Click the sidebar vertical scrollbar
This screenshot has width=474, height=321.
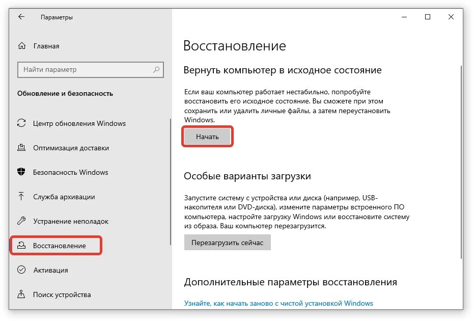pyautogui.click(x=171, y=181)
